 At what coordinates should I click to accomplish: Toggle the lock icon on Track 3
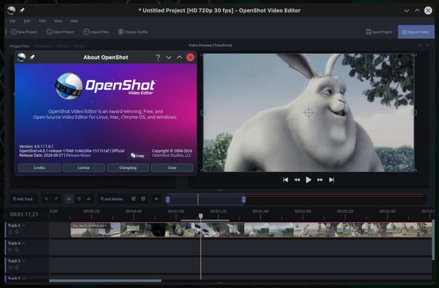tap(11, 267)
